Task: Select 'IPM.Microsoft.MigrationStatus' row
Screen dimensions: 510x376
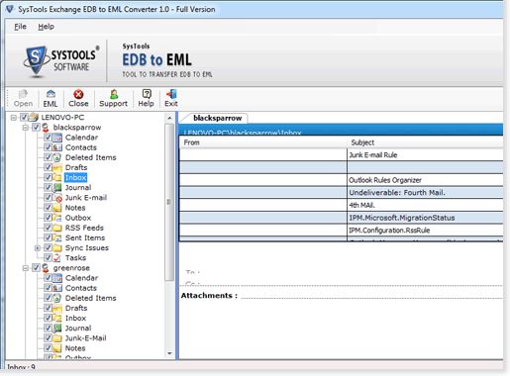Action: [x=342, y=218]
